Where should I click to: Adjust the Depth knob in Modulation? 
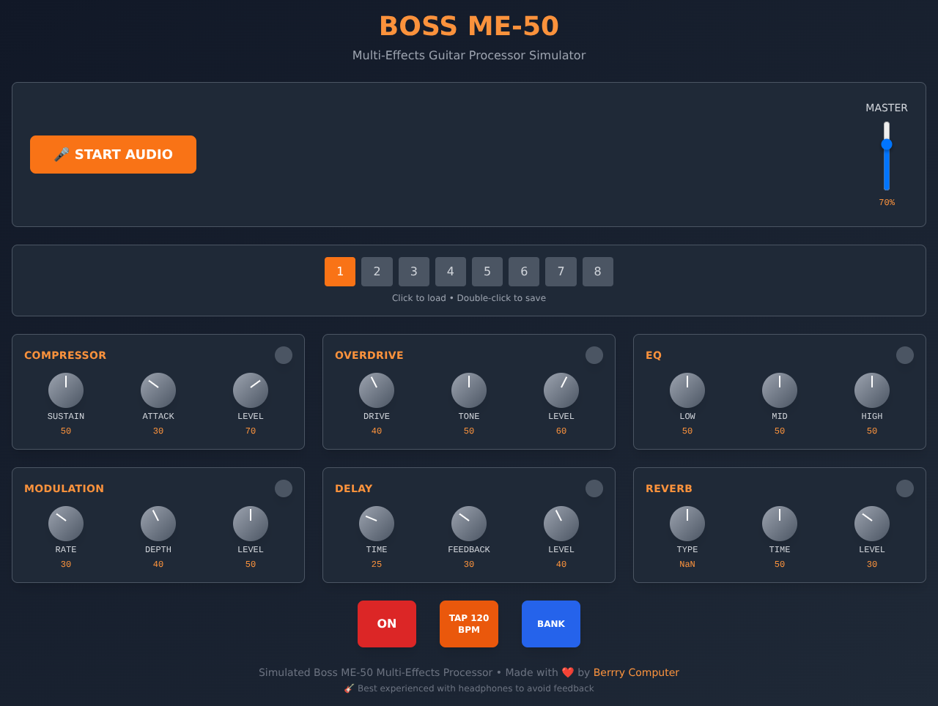[x=158, y=523]
